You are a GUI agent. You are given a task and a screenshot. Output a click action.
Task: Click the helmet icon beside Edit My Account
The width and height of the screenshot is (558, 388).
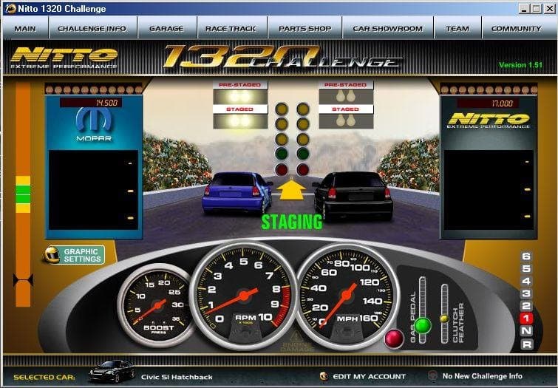click(x=324, y=376)
